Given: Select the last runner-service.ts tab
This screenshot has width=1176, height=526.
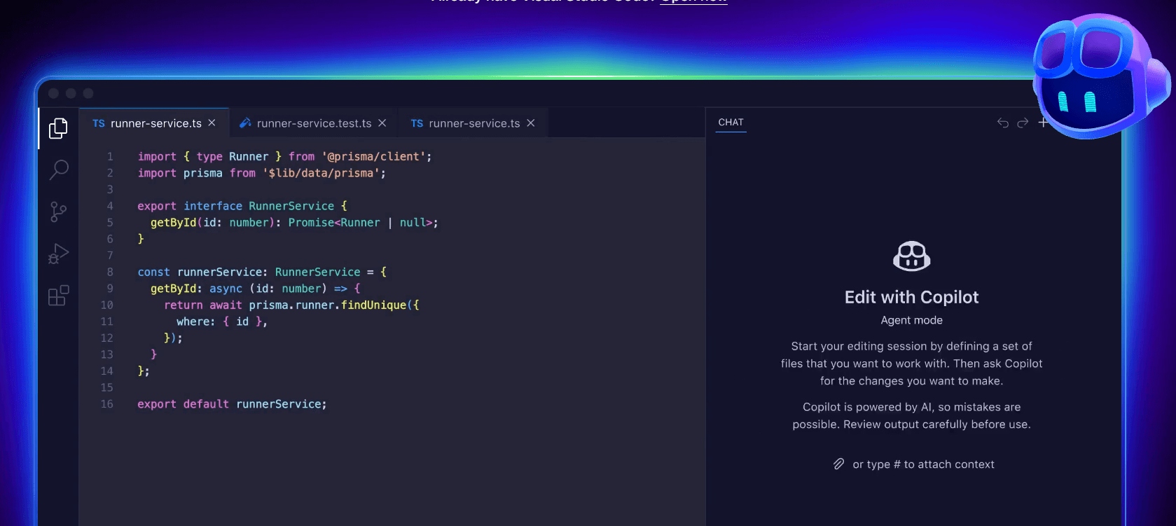Looking at the screenshot, I should [473, 123].
